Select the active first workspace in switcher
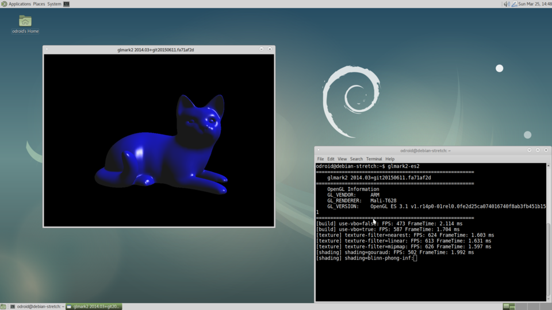 pyautogui.click(x=509, y=307)
